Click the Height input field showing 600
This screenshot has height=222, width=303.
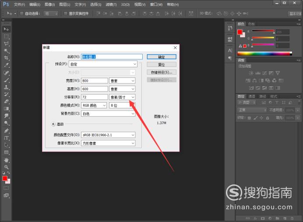click(x=95, y=89)
